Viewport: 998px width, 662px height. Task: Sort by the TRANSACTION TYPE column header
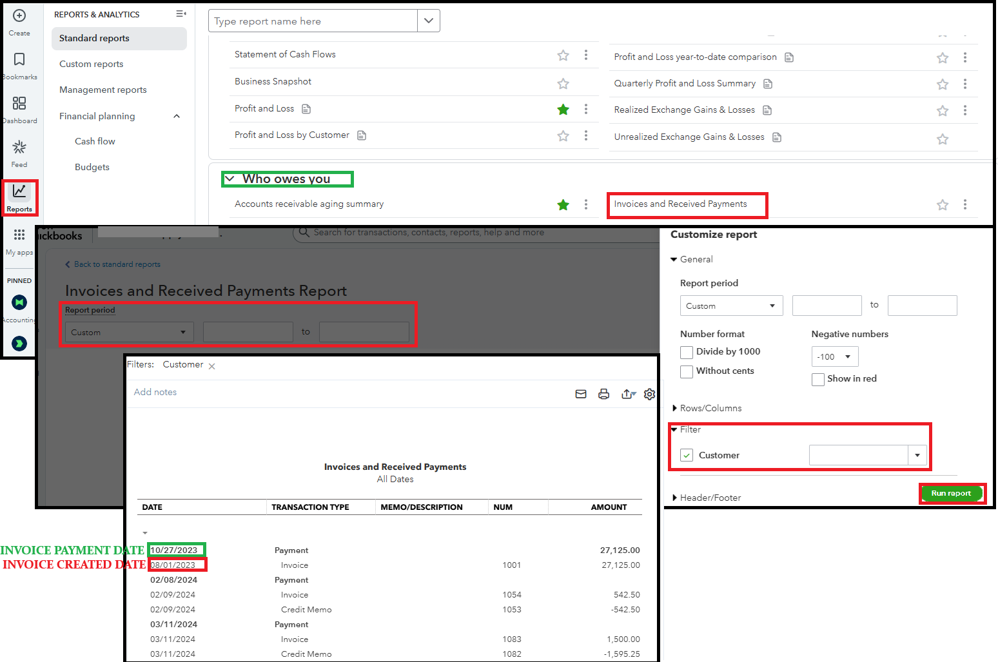coord(310,507)
